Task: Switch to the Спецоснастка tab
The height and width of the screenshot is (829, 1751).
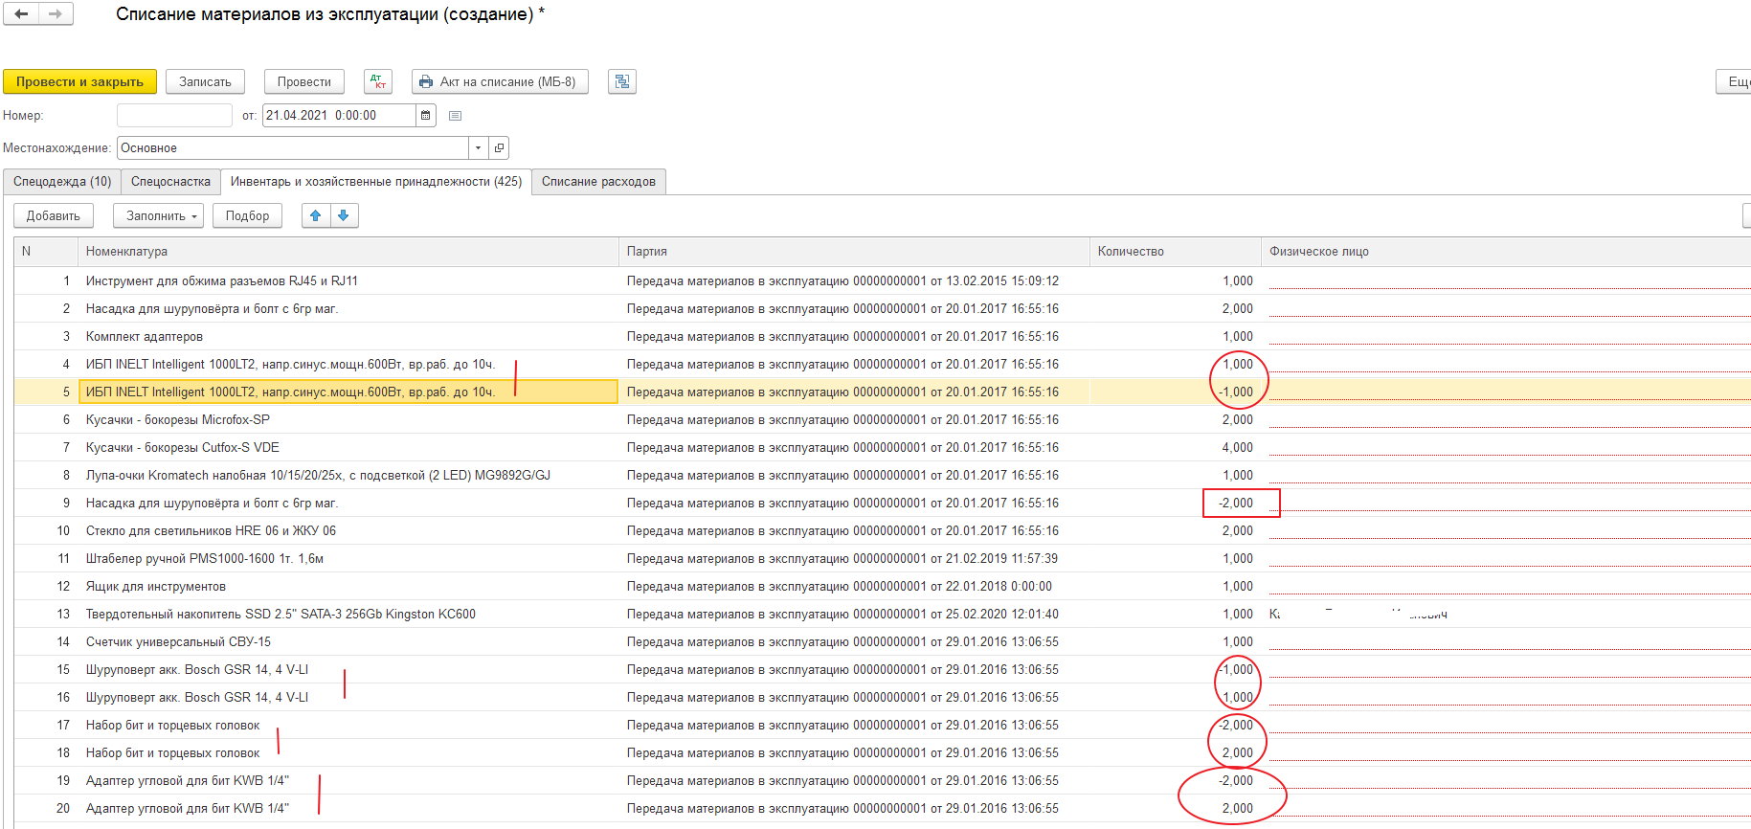Action: click(x=170, y=182)
